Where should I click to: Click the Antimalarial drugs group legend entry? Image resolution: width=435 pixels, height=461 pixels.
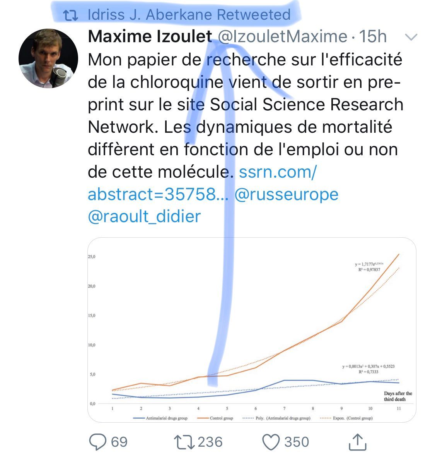(160, 418)
